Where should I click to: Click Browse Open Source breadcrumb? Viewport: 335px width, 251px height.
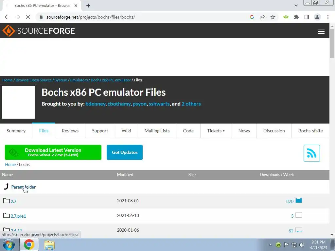34,80
